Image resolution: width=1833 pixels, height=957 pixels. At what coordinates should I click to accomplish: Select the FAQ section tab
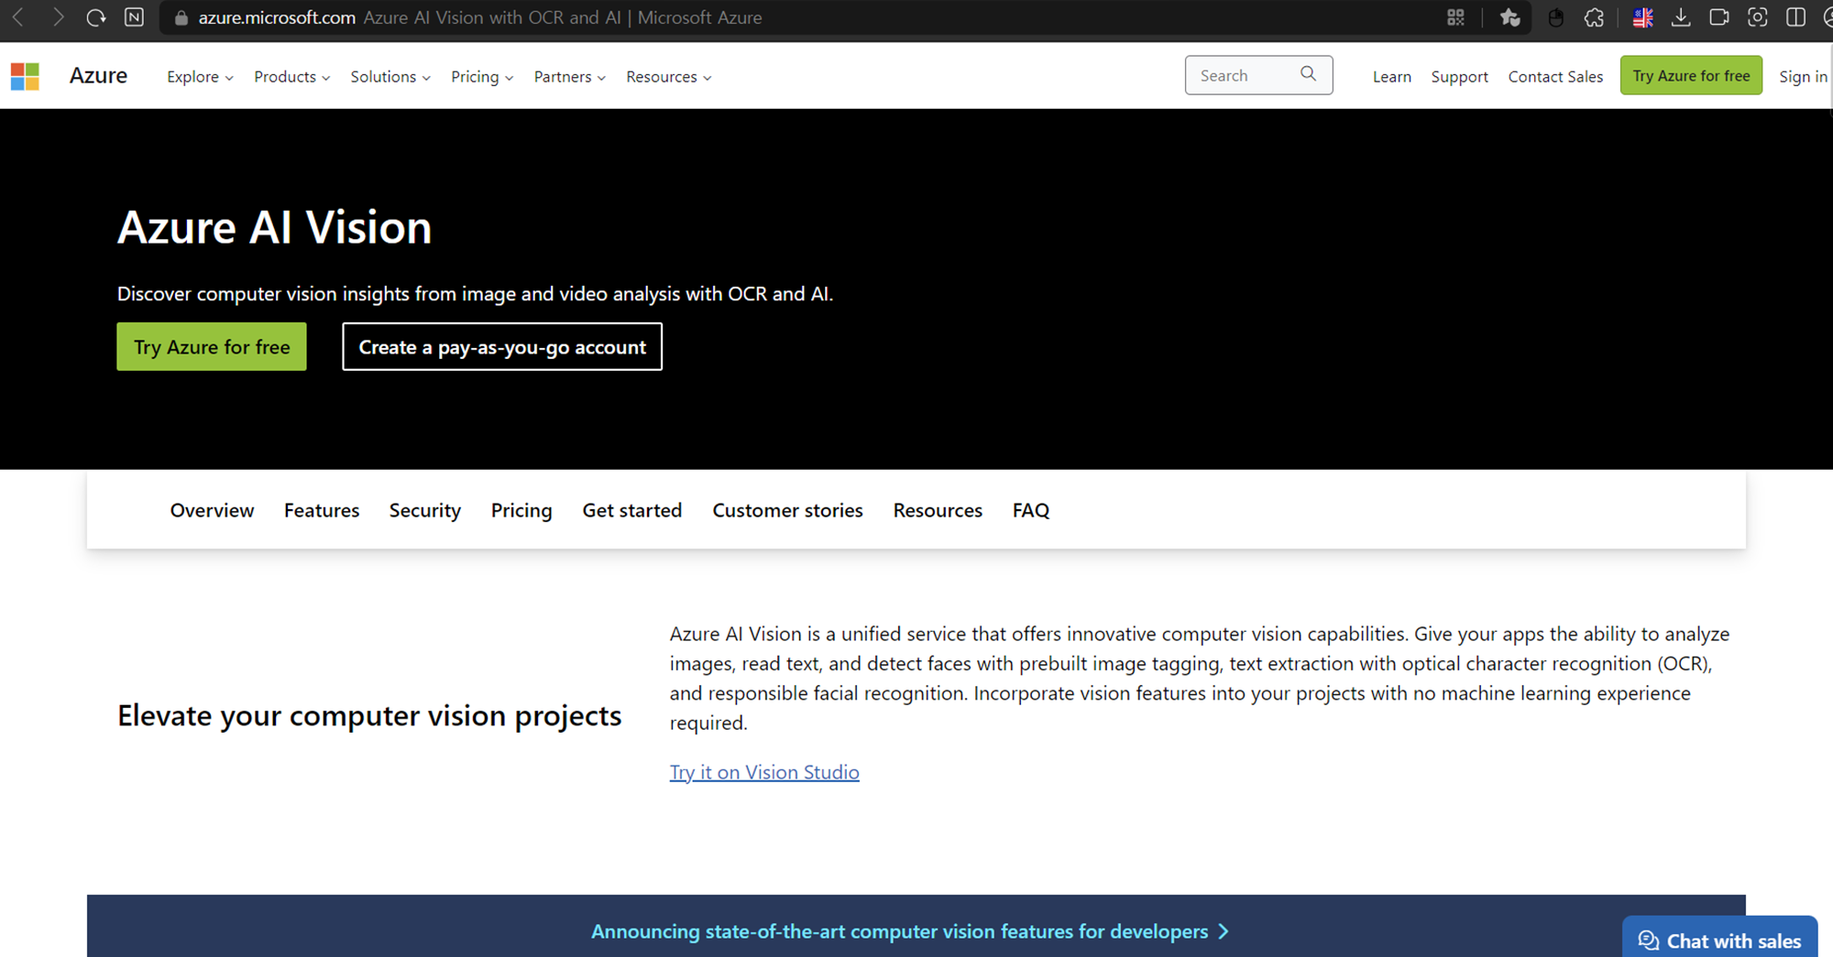click(1030, 510)
